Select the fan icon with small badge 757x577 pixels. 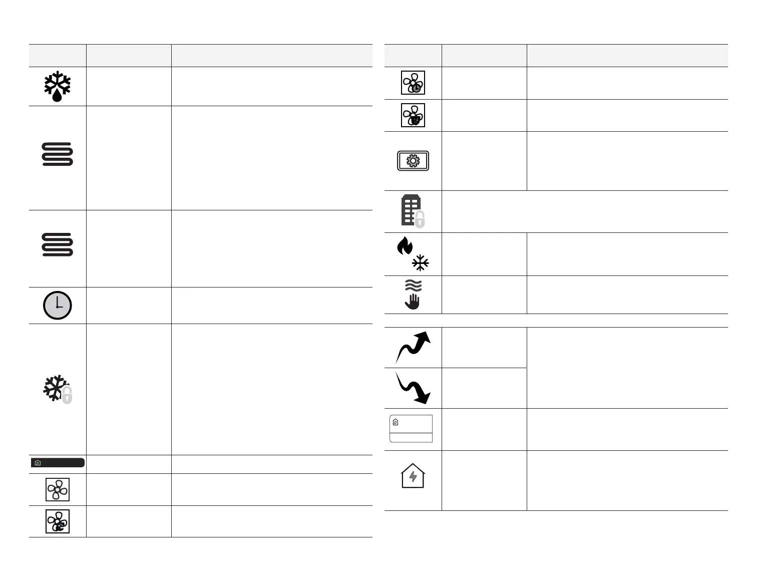pyautogui.click(x=413, y=115)
